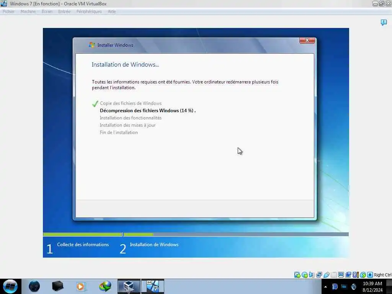Open VirtualBox notification center icon

pos(384,23)
